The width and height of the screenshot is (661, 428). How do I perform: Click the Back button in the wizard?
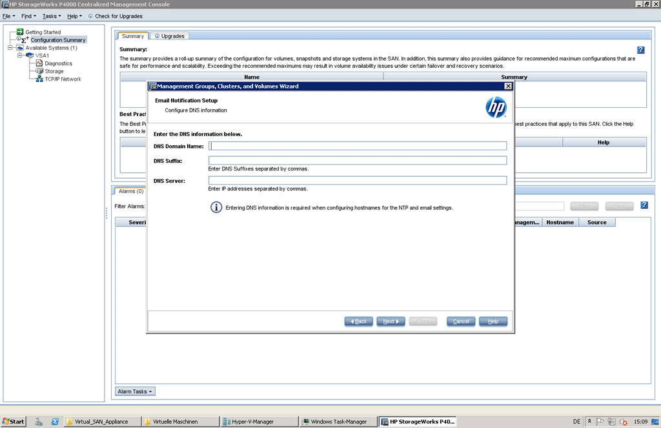click(358, 321)
